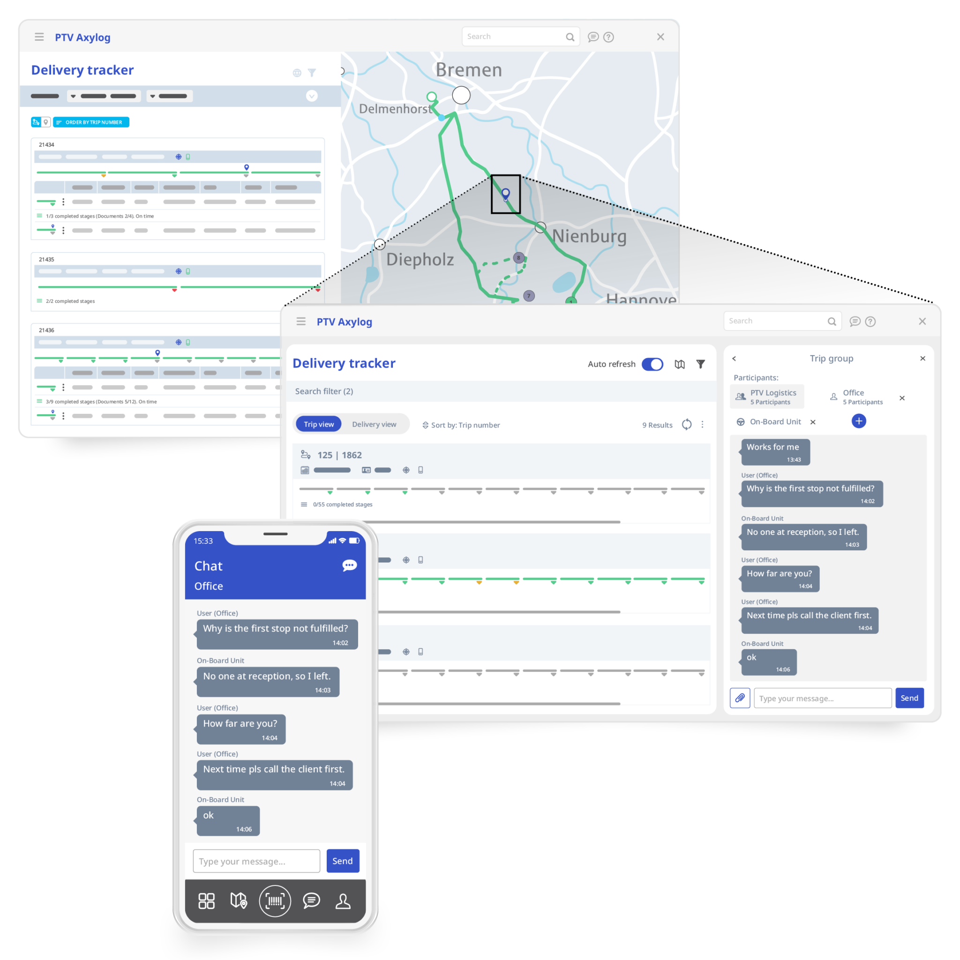
Task: Open the PTV Axylog hamburger menu
Action: (x=39, y=37)
